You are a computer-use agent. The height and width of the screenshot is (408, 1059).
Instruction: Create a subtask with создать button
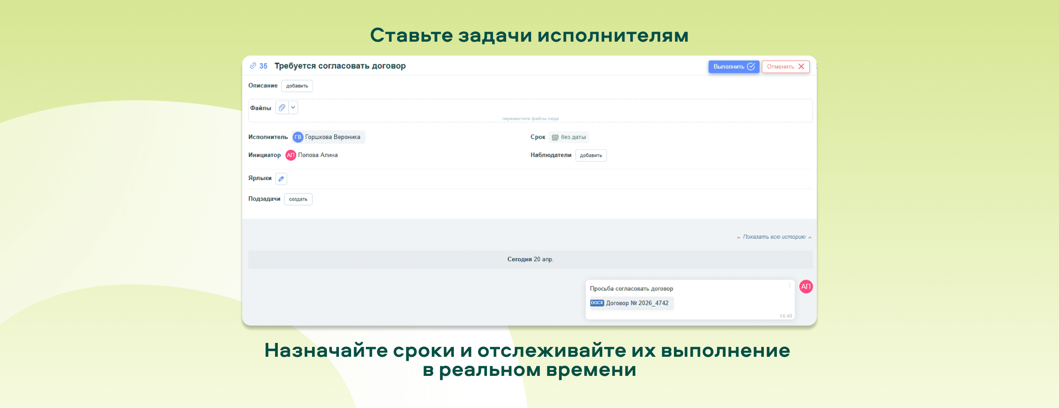point(298,199)
